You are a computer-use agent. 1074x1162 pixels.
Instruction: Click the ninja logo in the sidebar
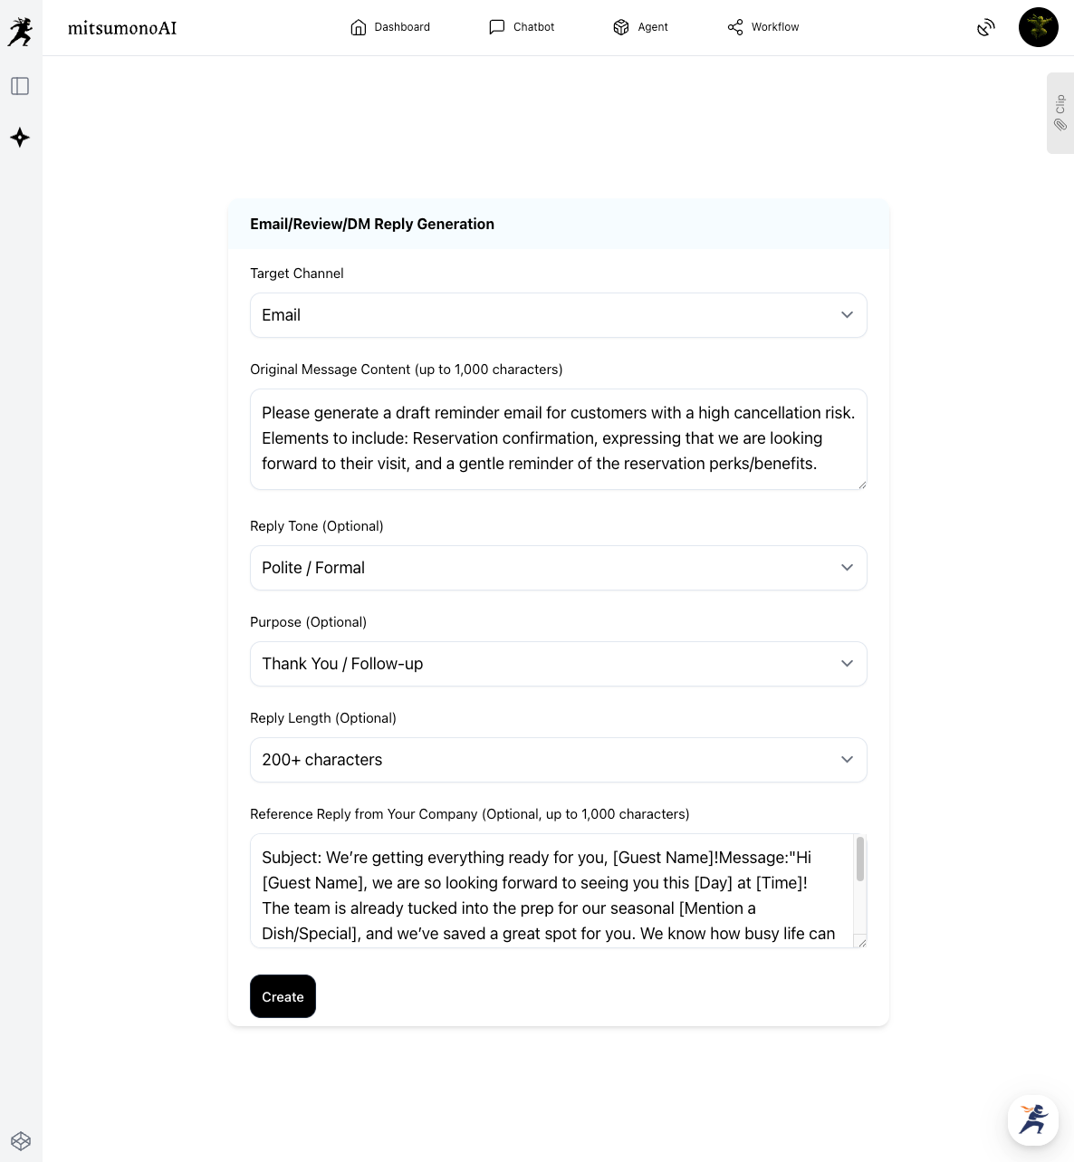20,32
